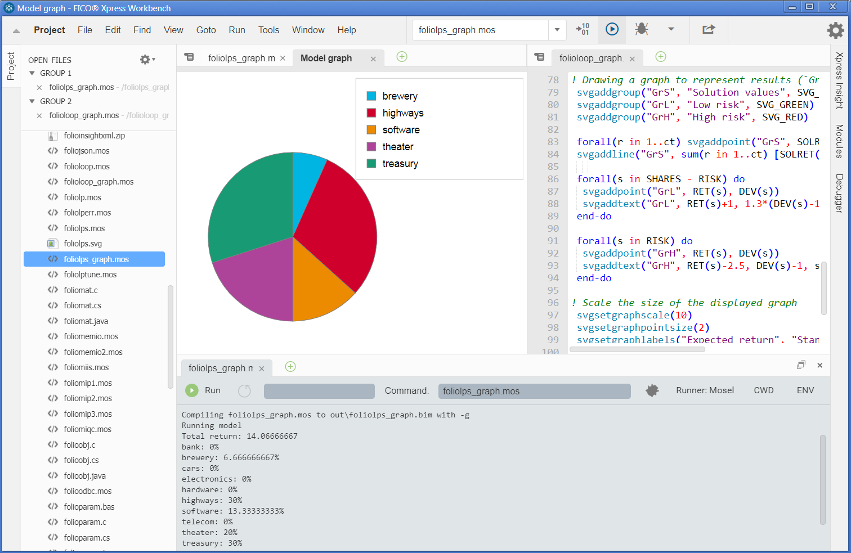Click the Command input field showing foliolps_graph.mos
This screenshot has height=553, width=851.
pyautogui.click(x=534, y=390)
